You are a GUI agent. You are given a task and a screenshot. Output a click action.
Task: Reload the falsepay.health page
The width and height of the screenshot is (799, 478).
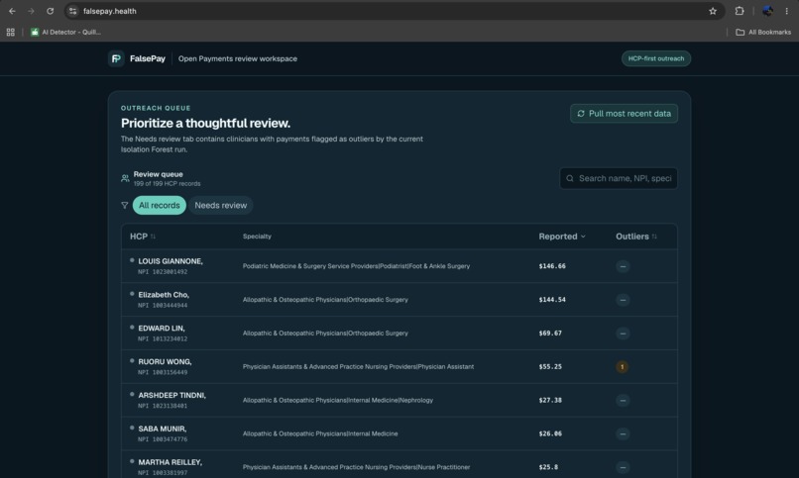point(50,11)
